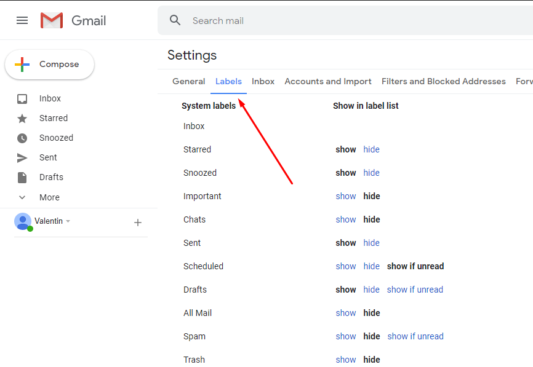533x367 pixels.
Task: Click the Sent arrow icon in sidebar
Action: 22,157
